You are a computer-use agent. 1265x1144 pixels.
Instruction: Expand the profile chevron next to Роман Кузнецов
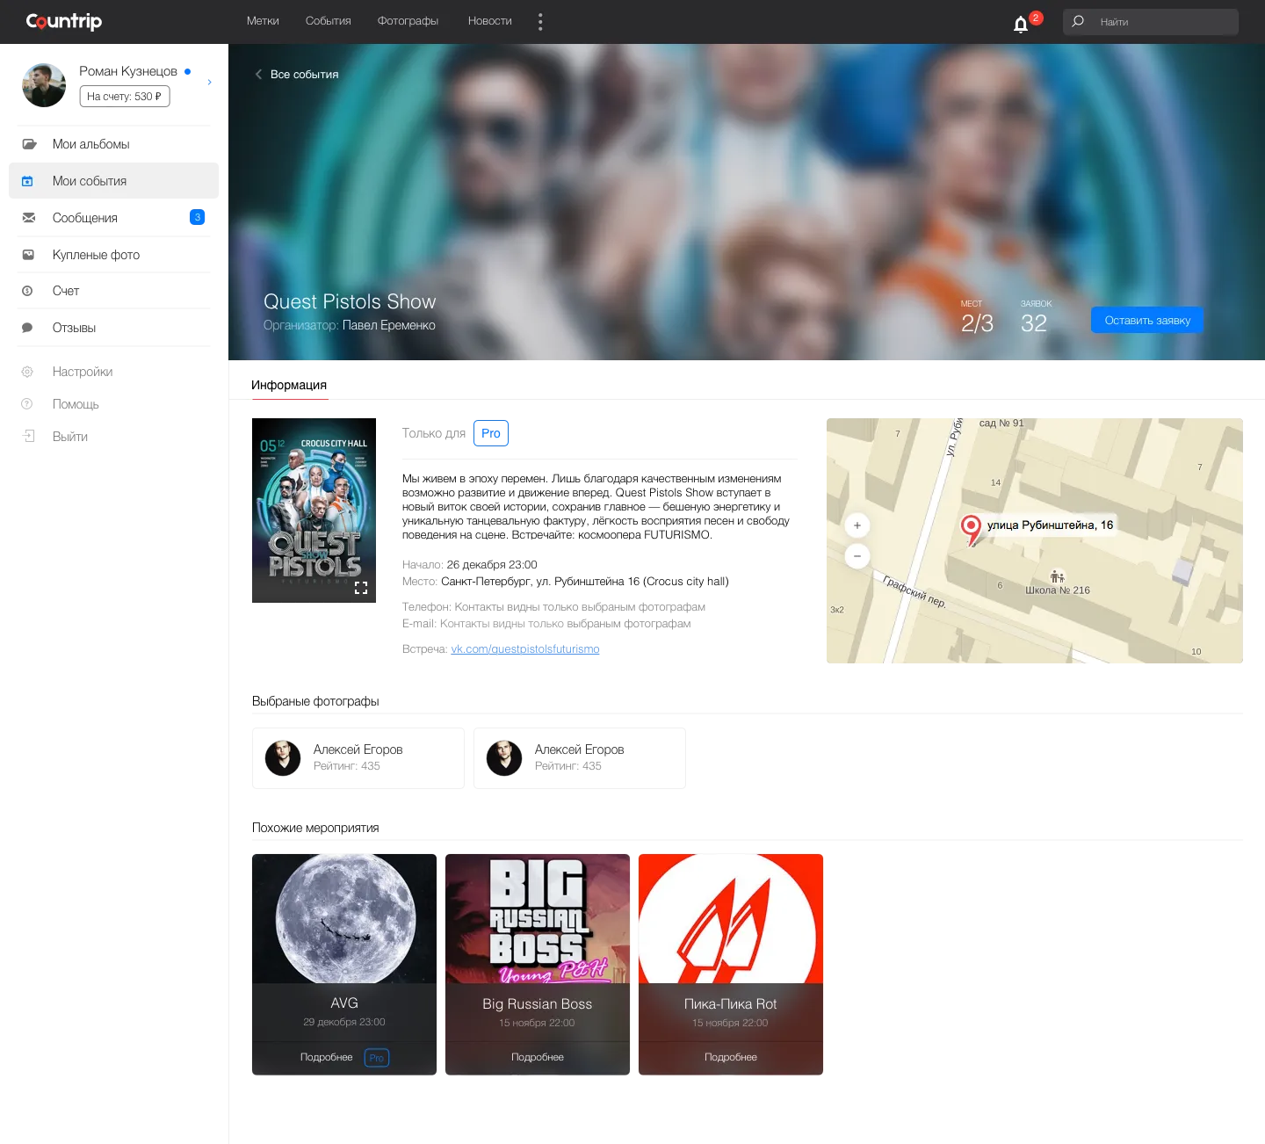[209, 83]
